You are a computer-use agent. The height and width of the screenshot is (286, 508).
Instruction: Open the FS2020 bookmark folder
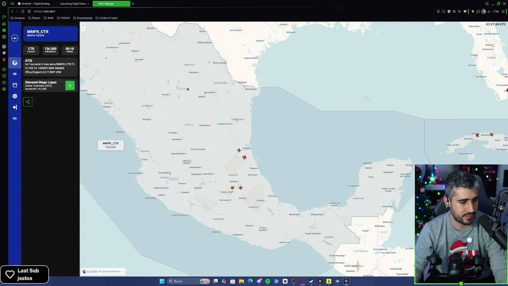(63, 18)
